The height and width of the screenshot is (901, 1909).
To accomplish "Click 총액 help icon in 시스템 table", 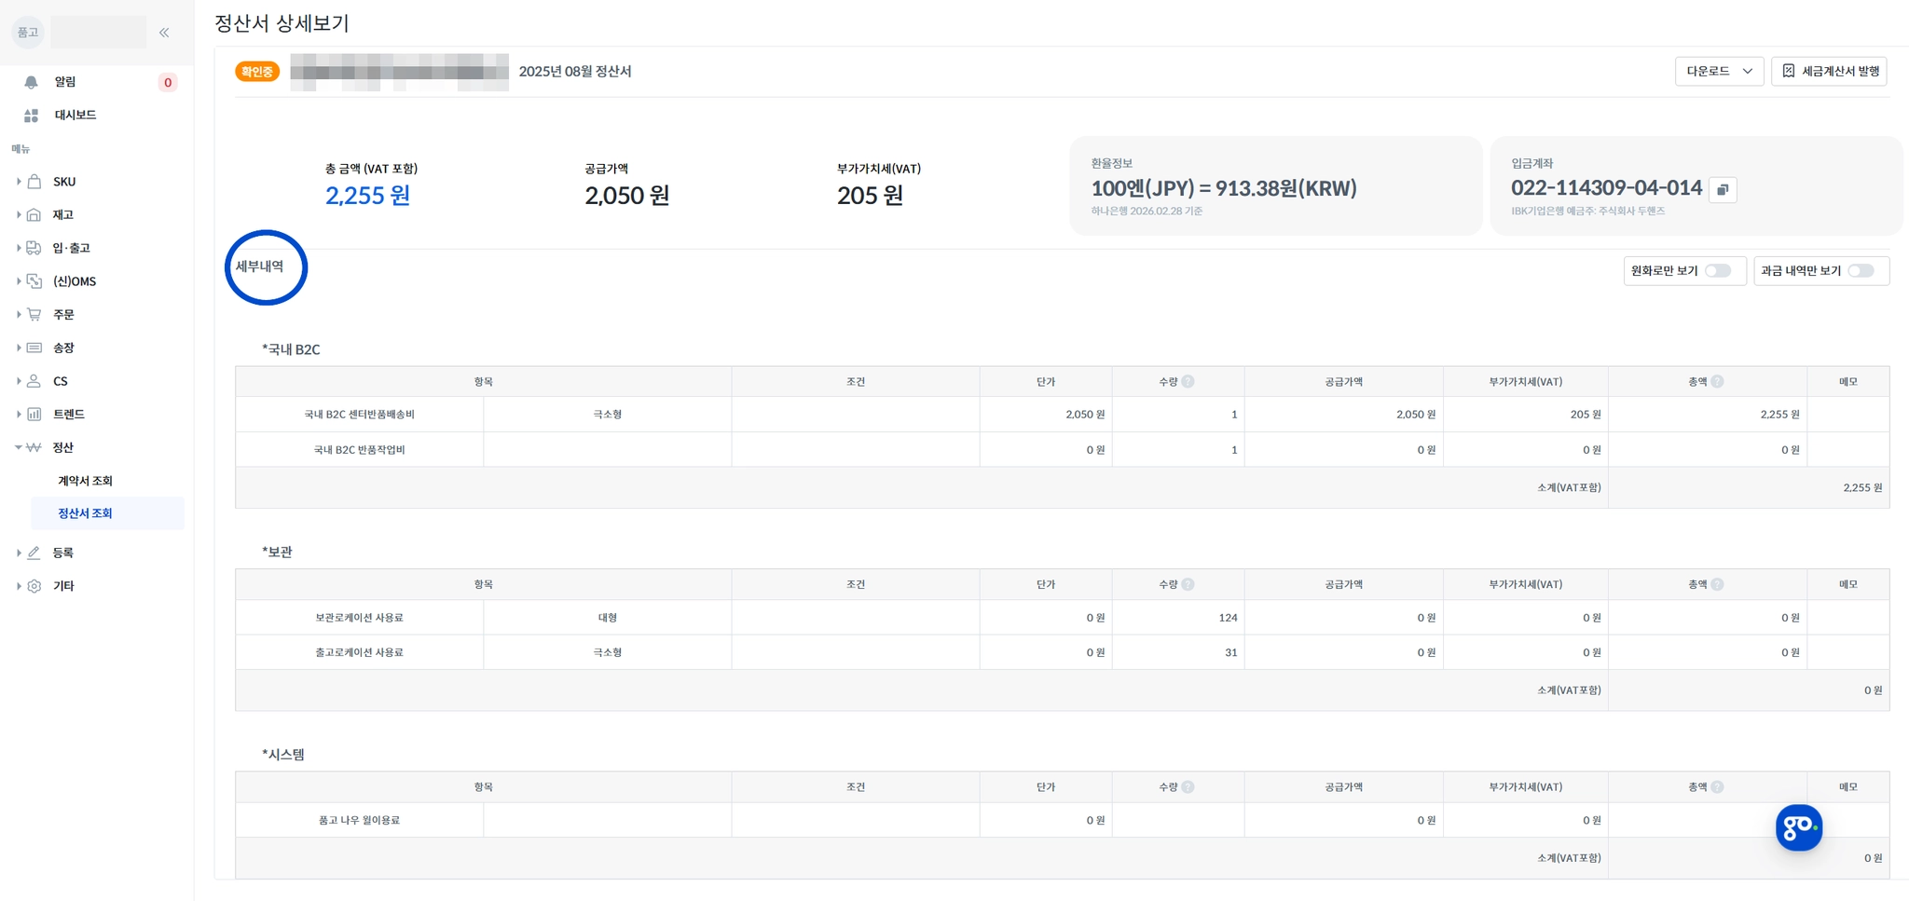I will 1718,787.
